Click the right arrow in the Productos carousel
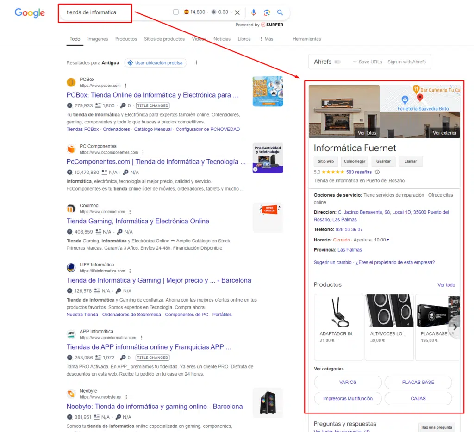474x432 pixels. click(454, 327)
